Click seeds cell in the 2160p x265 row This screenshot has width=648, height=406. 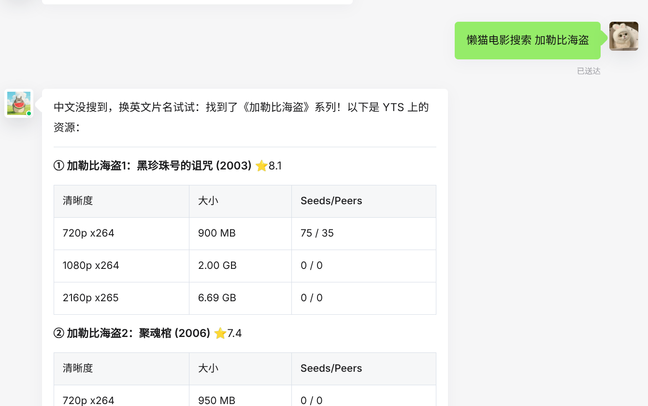point(364,298)
